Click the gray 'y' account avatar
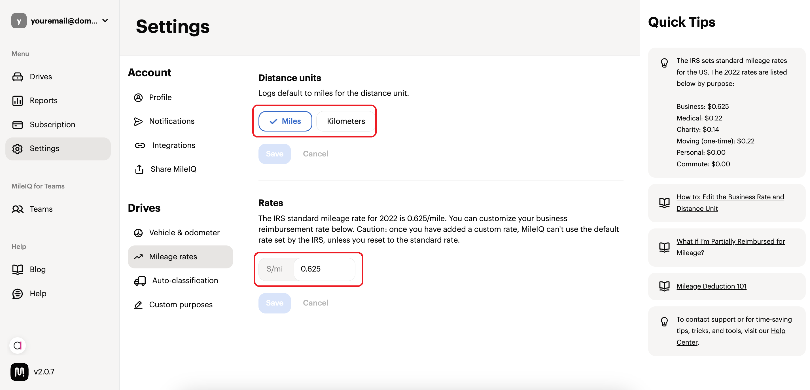The image size is (810, 390). [x=19, y=21]
